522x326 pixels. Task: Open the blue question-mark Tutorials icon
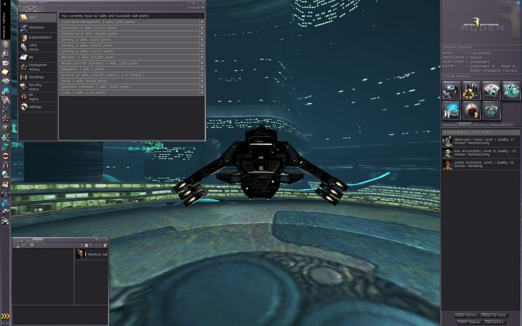[5, 203]
